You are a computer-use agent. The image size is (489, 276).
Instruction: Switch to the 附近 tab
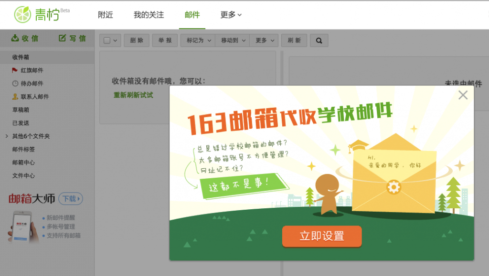click(106, 15)
